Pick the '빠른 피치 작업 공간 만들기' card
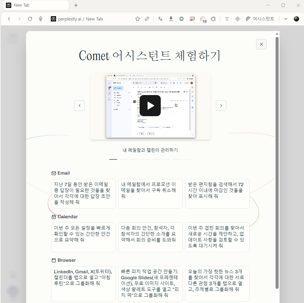Viewport: 304px width, 303px height. click(150, 284)
